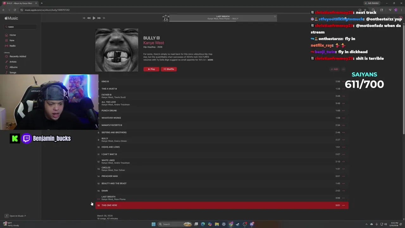Image resolution: width=405 pixels, height=228 pixels.
Task: Select the KING track row
Action: 222,81
